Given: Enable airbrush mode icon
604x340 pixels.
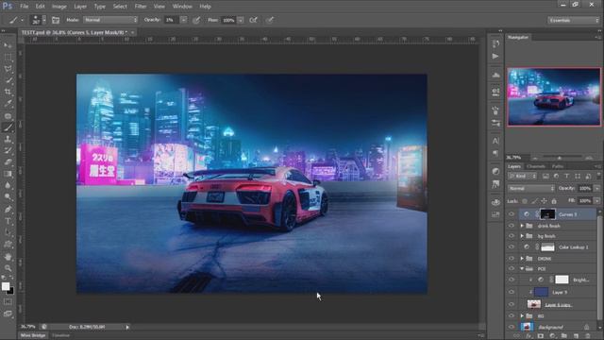Looking at the screenshot, I should [254, 20].
